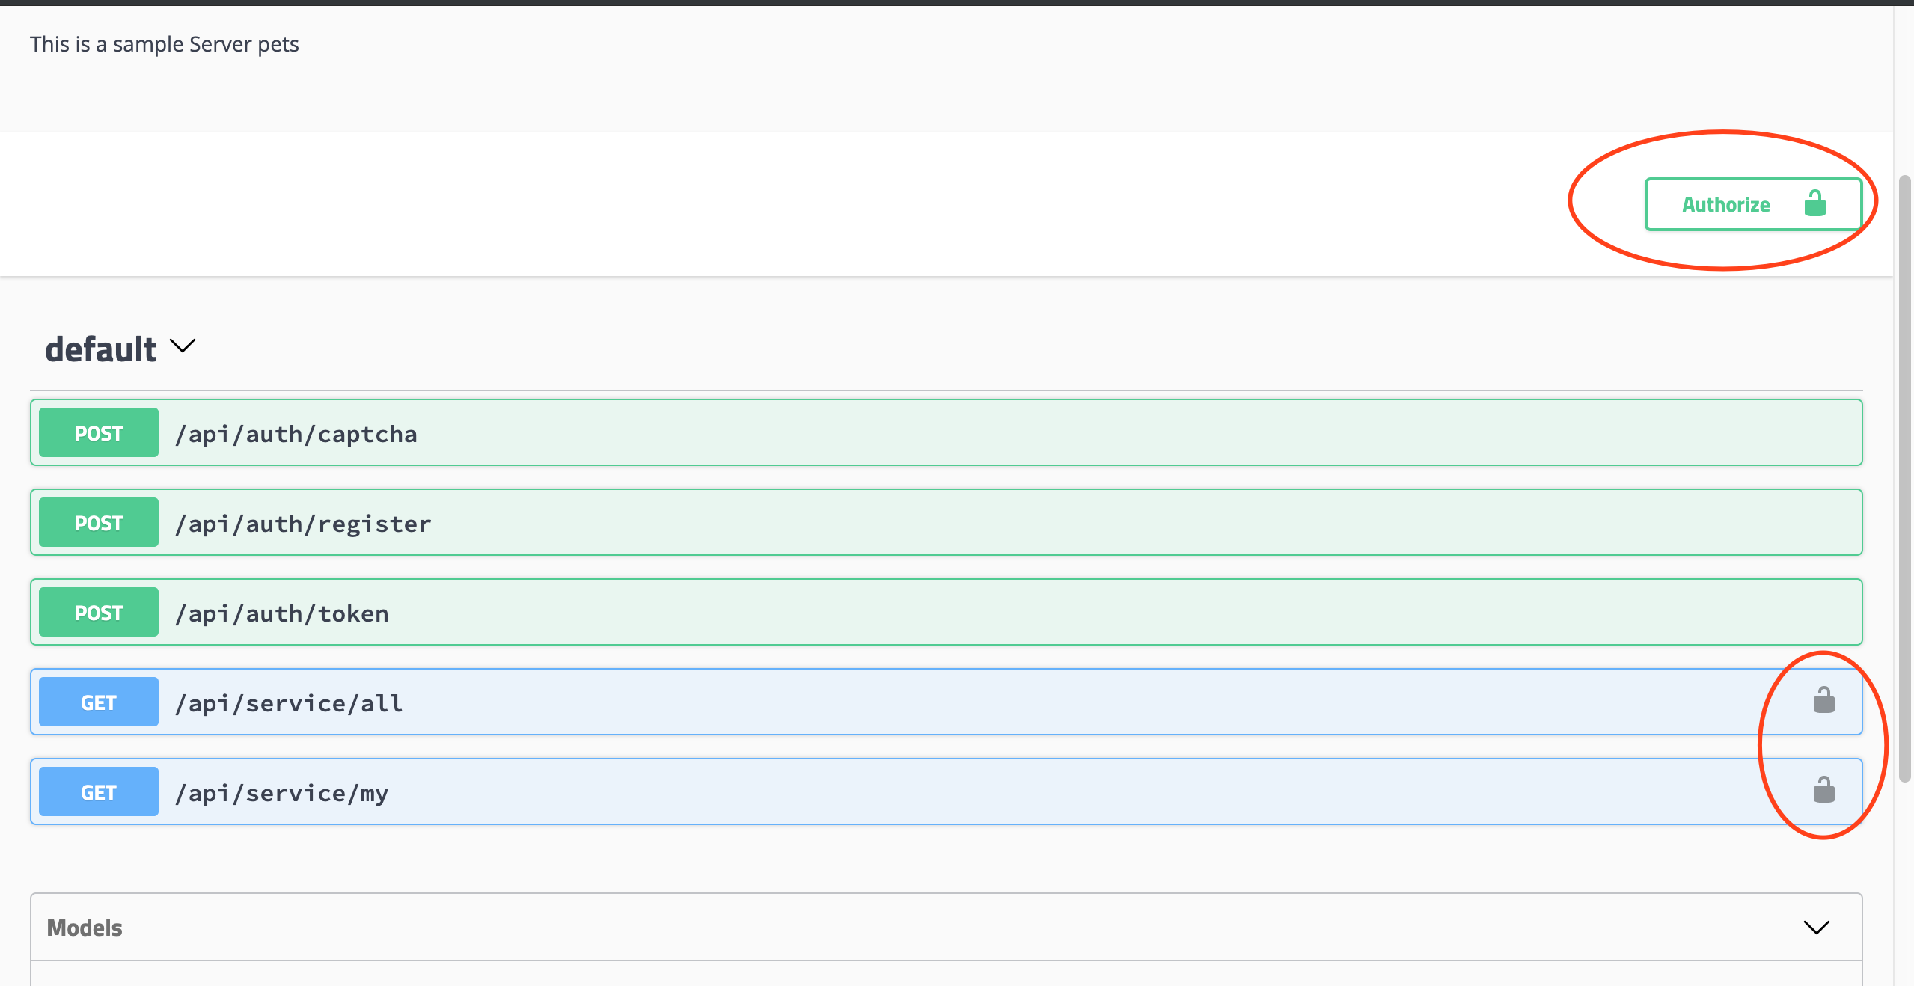The width and height of the screenshot is (1914, 986).
Task: Toggle authorization for the /api/service/all endpoint
Action: [1823, 701]
